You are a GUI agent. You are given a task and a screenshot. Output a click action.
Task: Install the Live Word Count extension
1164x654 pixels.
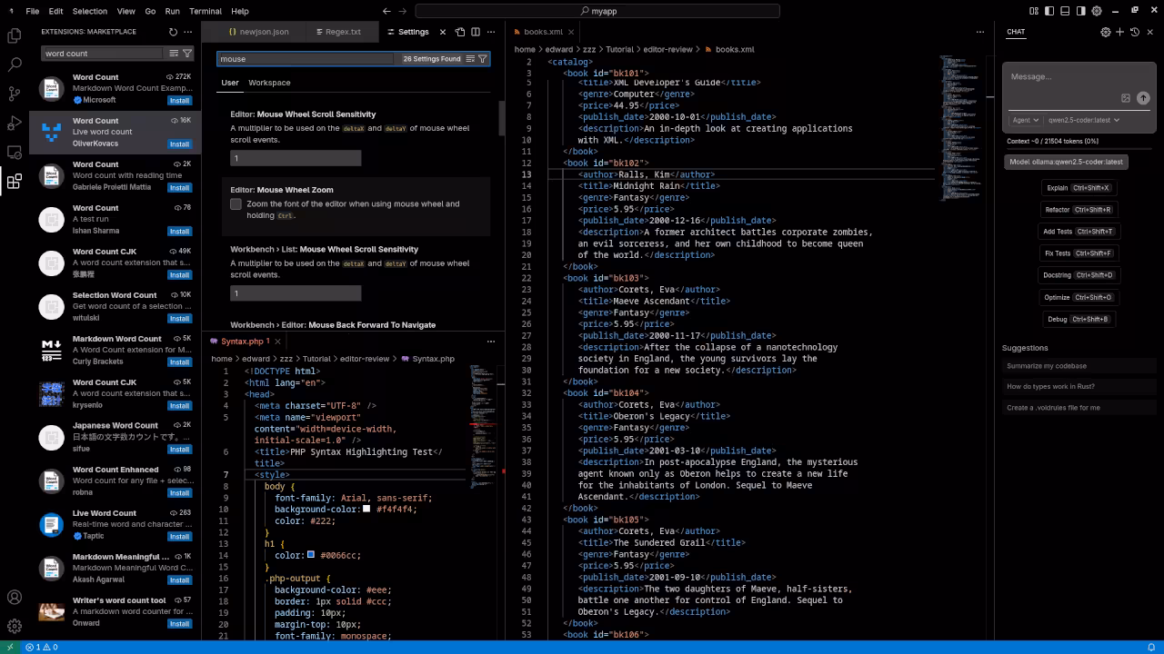coord(179,537)
